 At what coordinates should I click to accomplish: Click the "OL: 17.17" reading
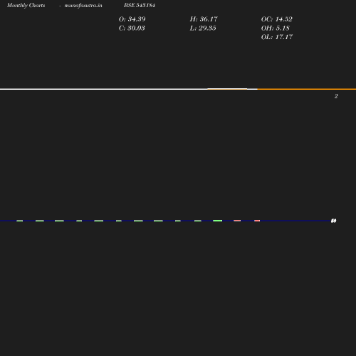click(x=277, y=37)
